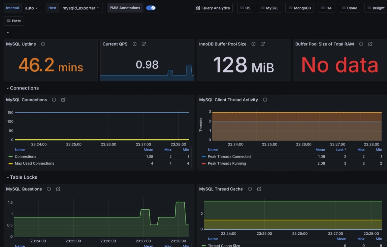Open the Cloud menu
This screenshot has width=387, height=247.
click(x=349, y=8)
